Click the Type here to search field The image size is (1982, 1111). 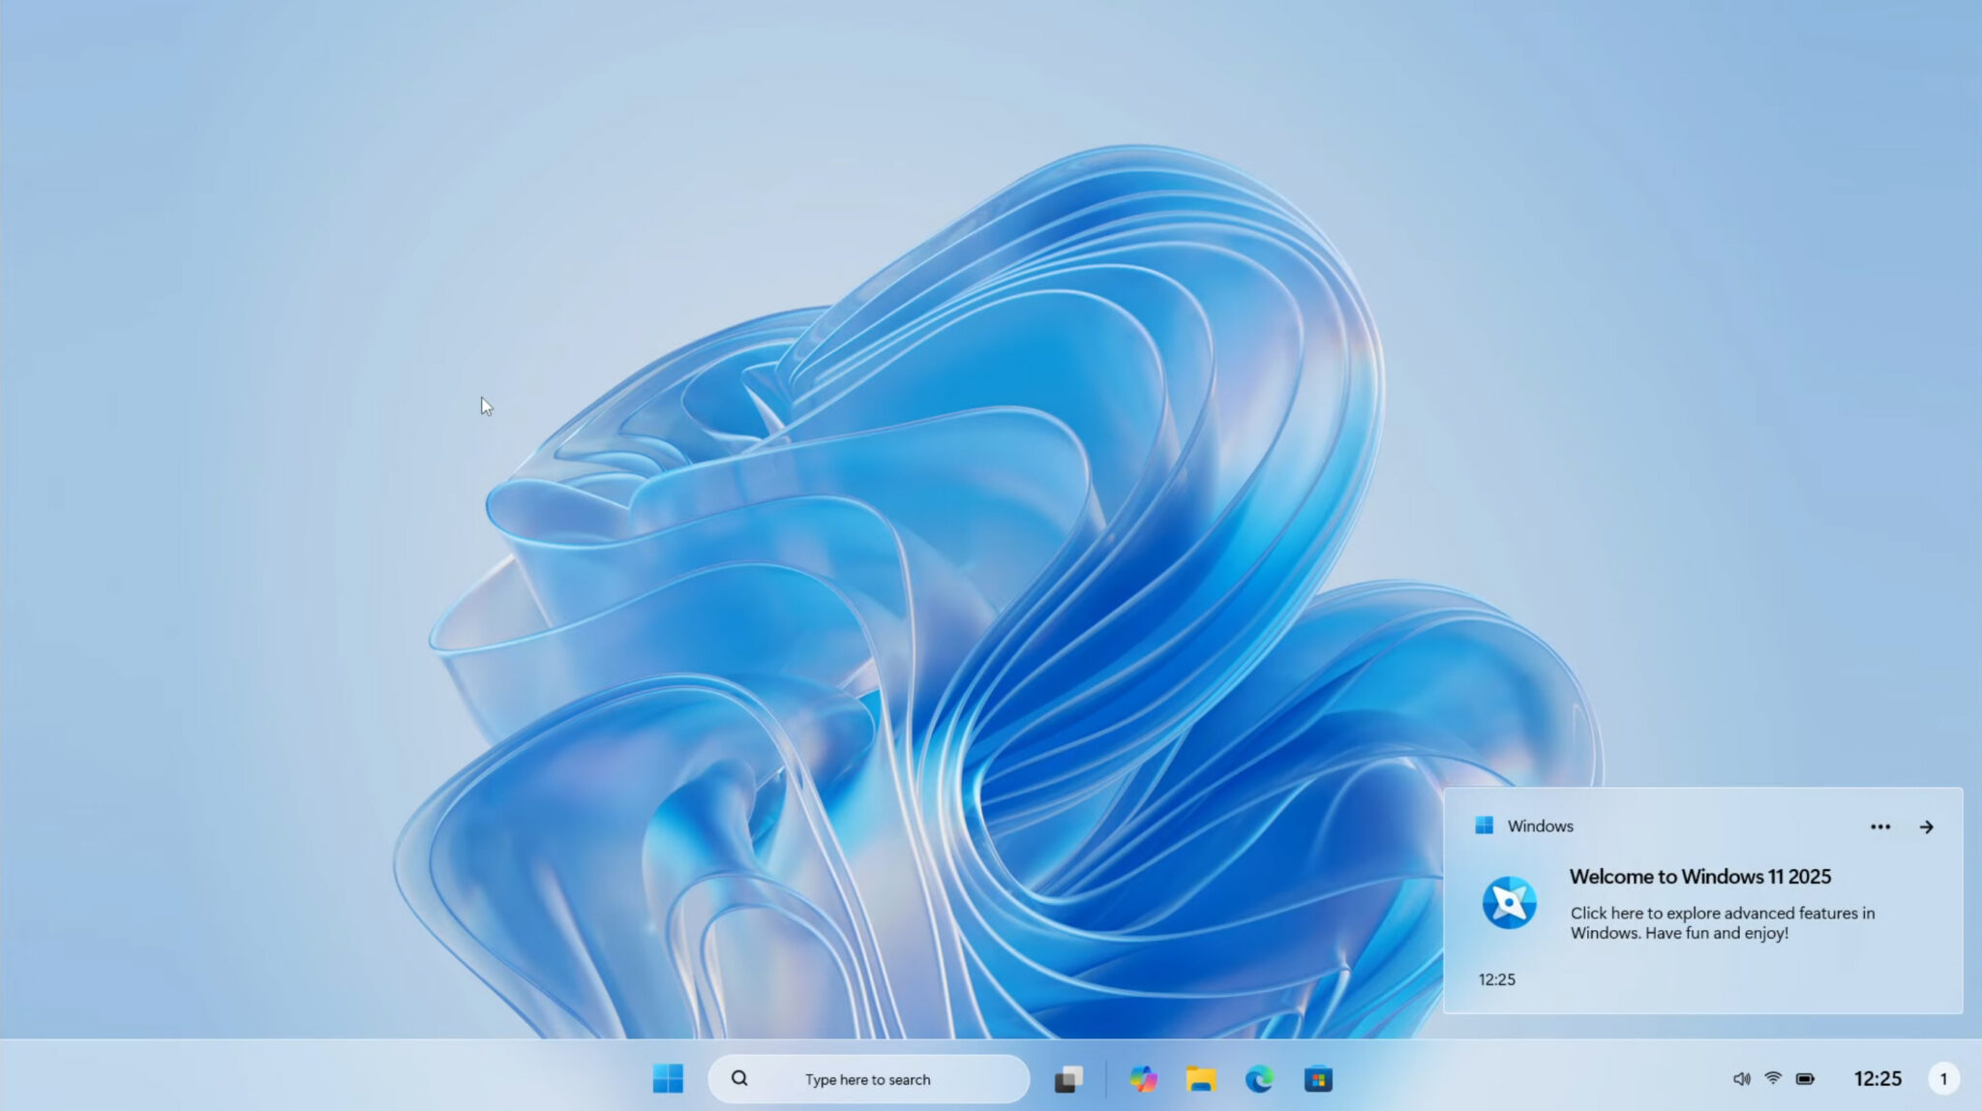click(x=866, y=1078)
